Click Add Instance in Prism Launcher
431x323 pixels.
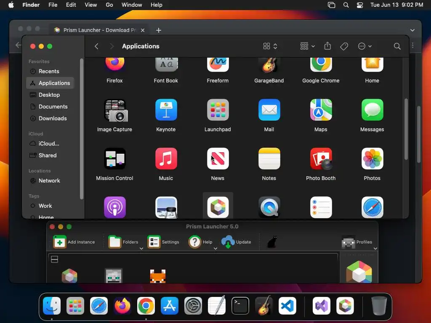point(74,242)
